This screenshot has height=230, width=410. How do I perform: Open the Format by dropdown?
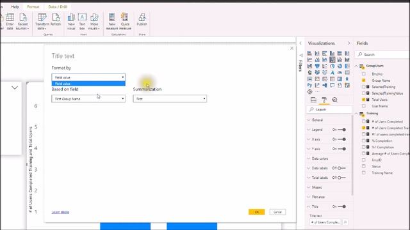[x=88, y=77]
